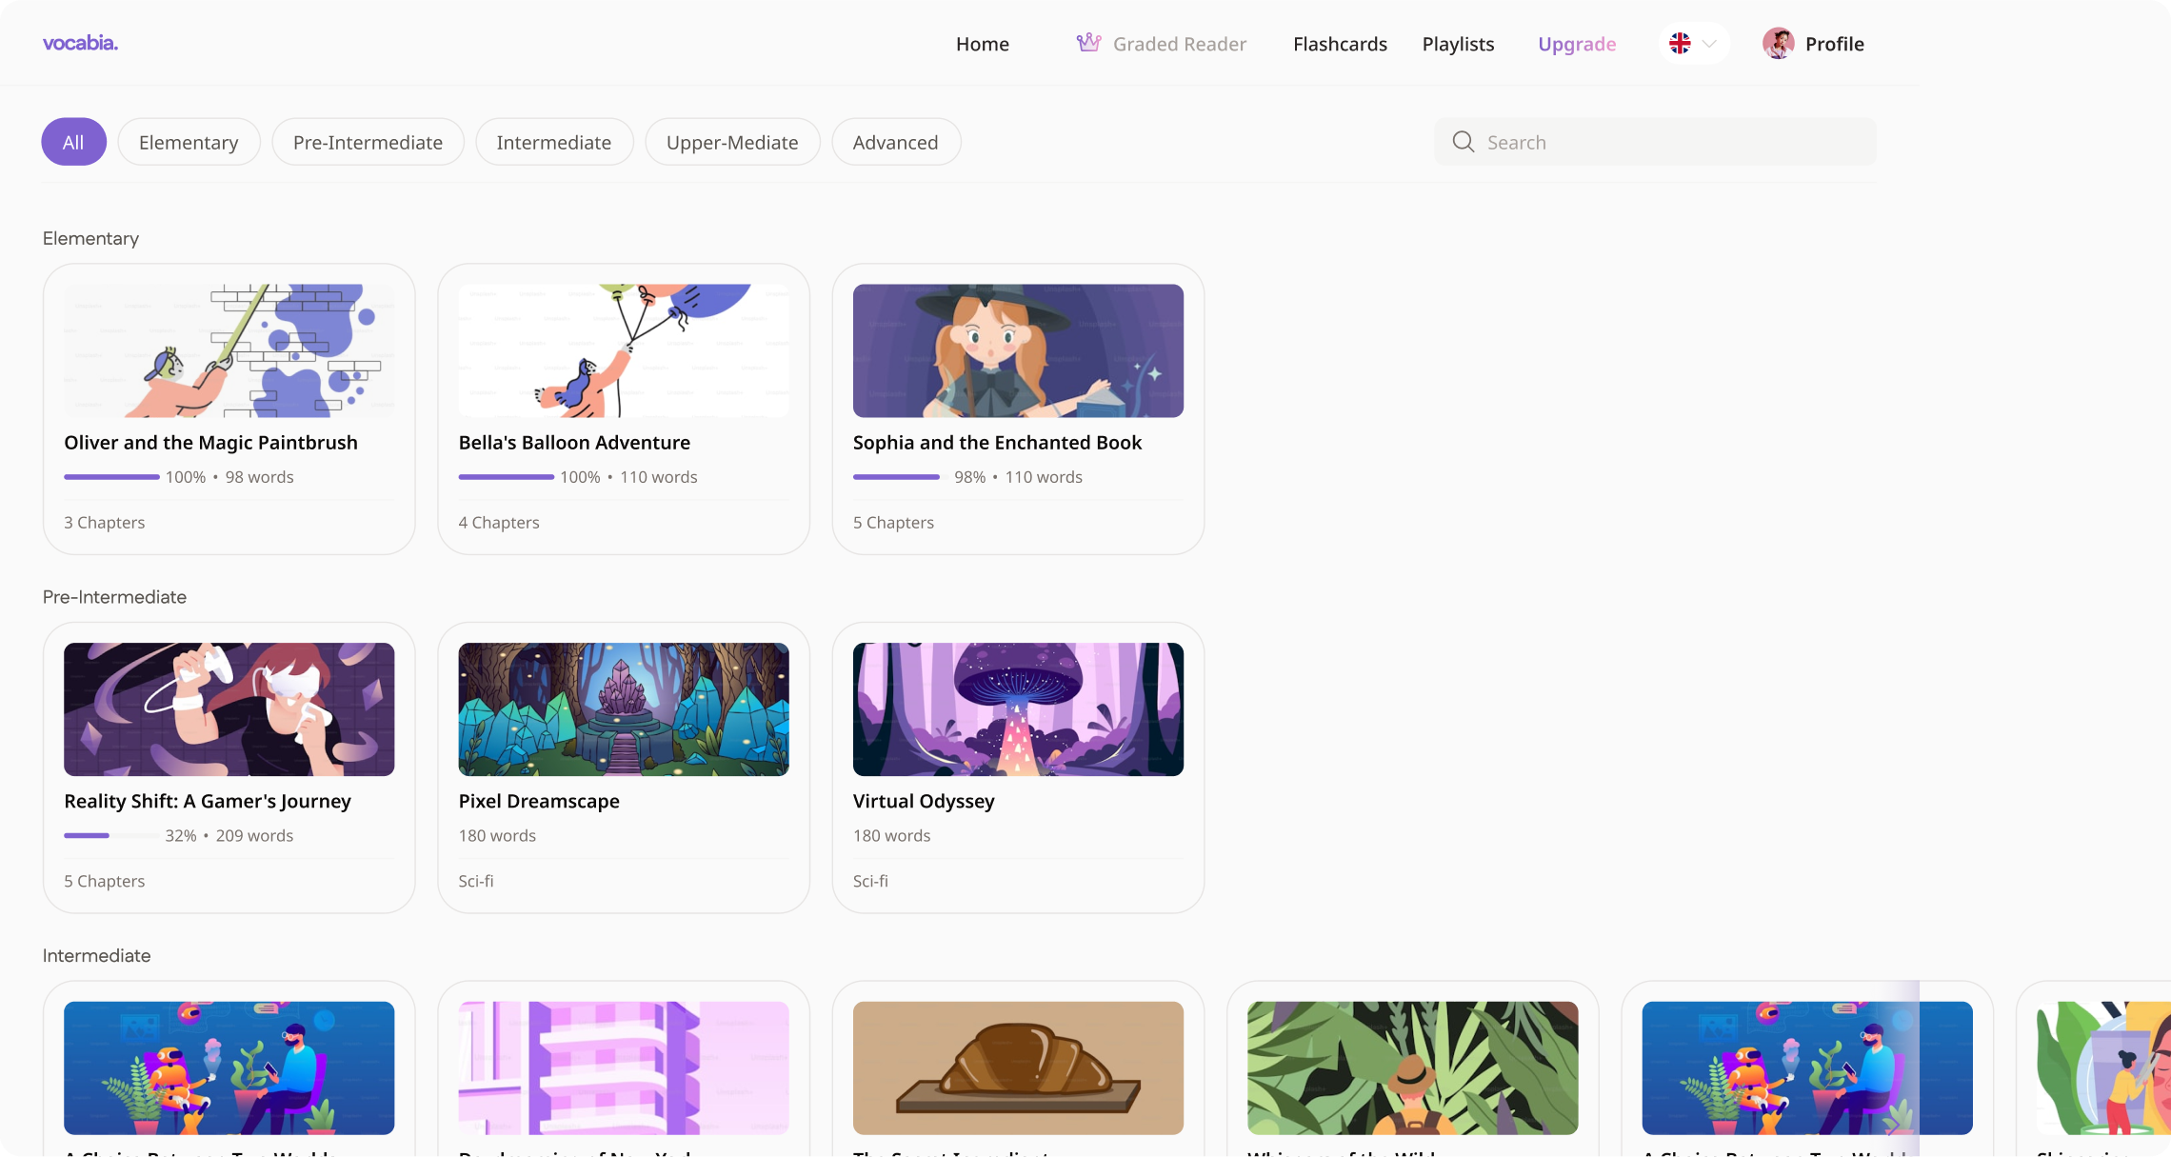Click 'Sci-fi' tag under Virtual Odyssey

(870, 881)
